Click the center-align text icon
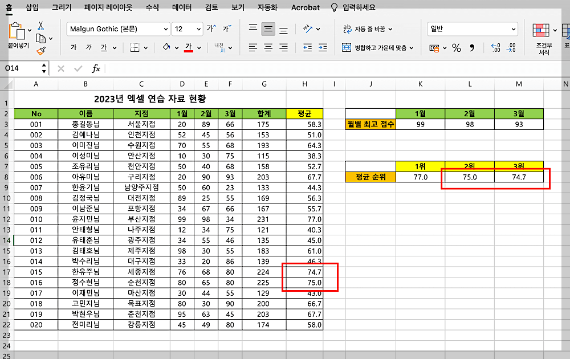 point(268,48)
